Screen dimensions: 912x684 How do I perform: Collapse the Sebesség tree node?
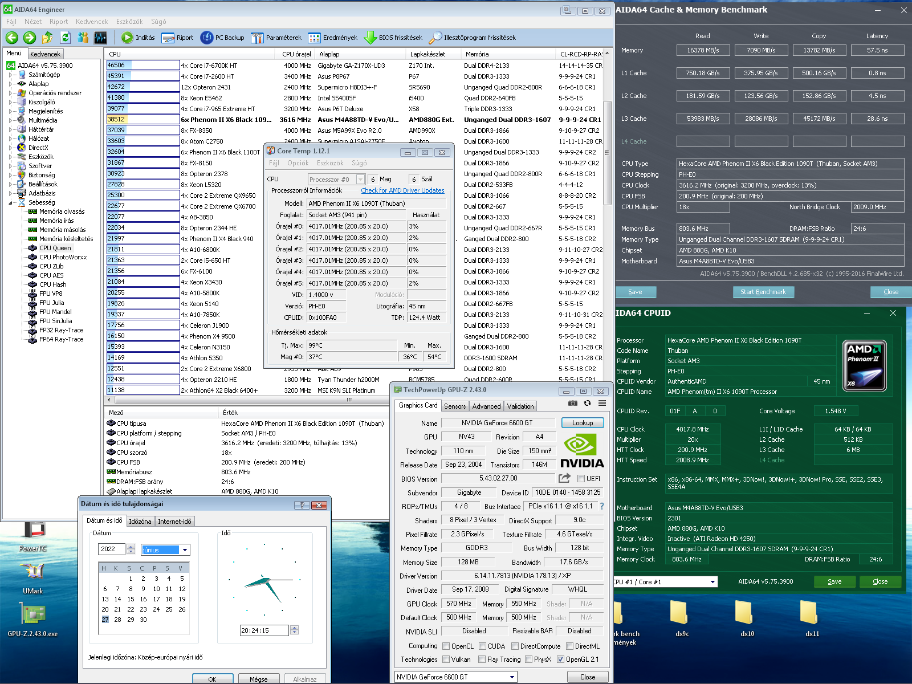coord(11,202)
